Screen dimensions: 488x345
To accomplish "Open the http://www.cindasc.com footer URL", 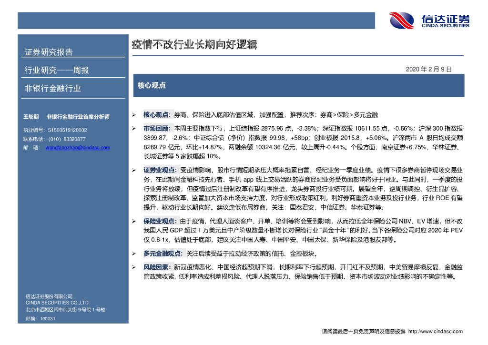I will (x=436, y=332).
